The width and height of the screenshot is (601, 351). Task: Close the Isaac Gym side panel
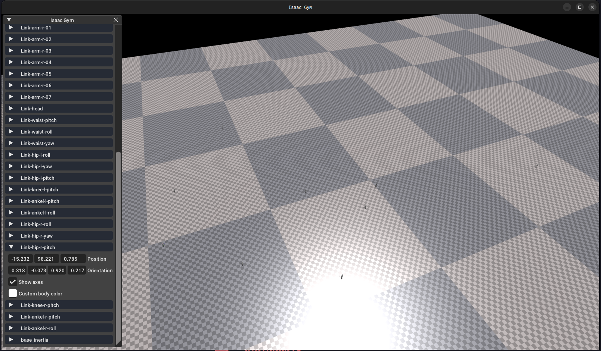coord(116,20)
